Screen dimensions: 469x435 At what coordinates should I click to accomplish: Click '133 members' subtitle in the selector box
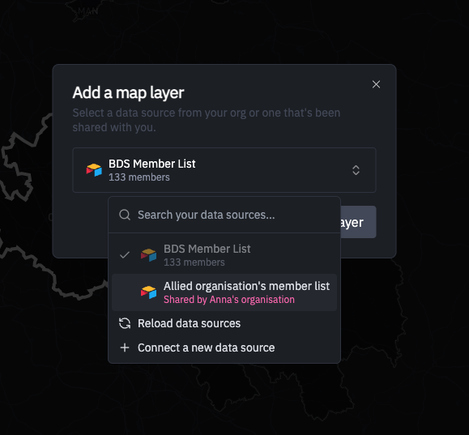coord(139,177)
